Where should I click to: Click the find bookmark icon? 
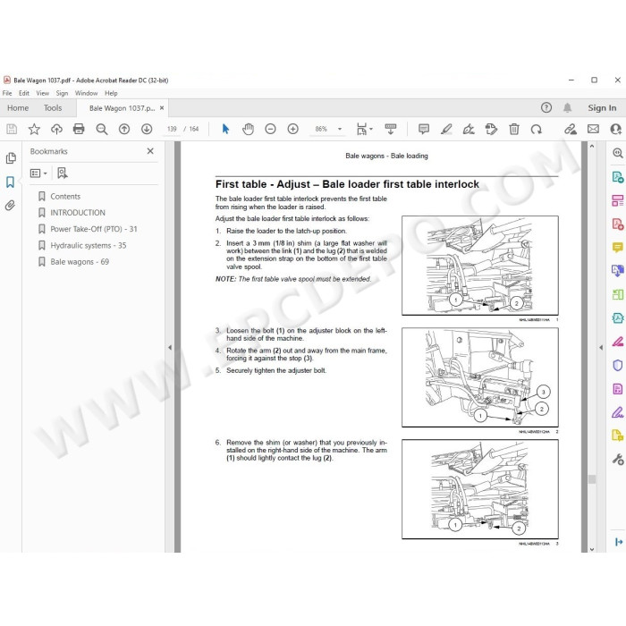[62, 173]
